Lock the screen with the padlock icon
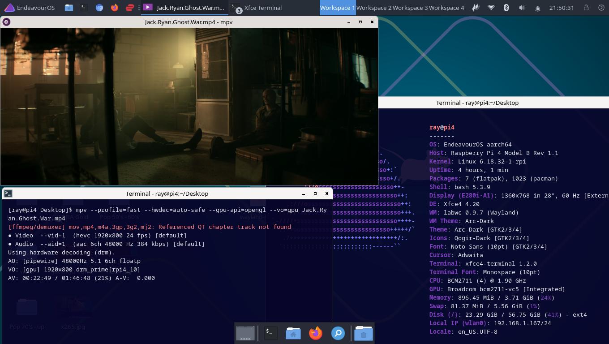The image size is (609, 344). (x=586, y=8)
